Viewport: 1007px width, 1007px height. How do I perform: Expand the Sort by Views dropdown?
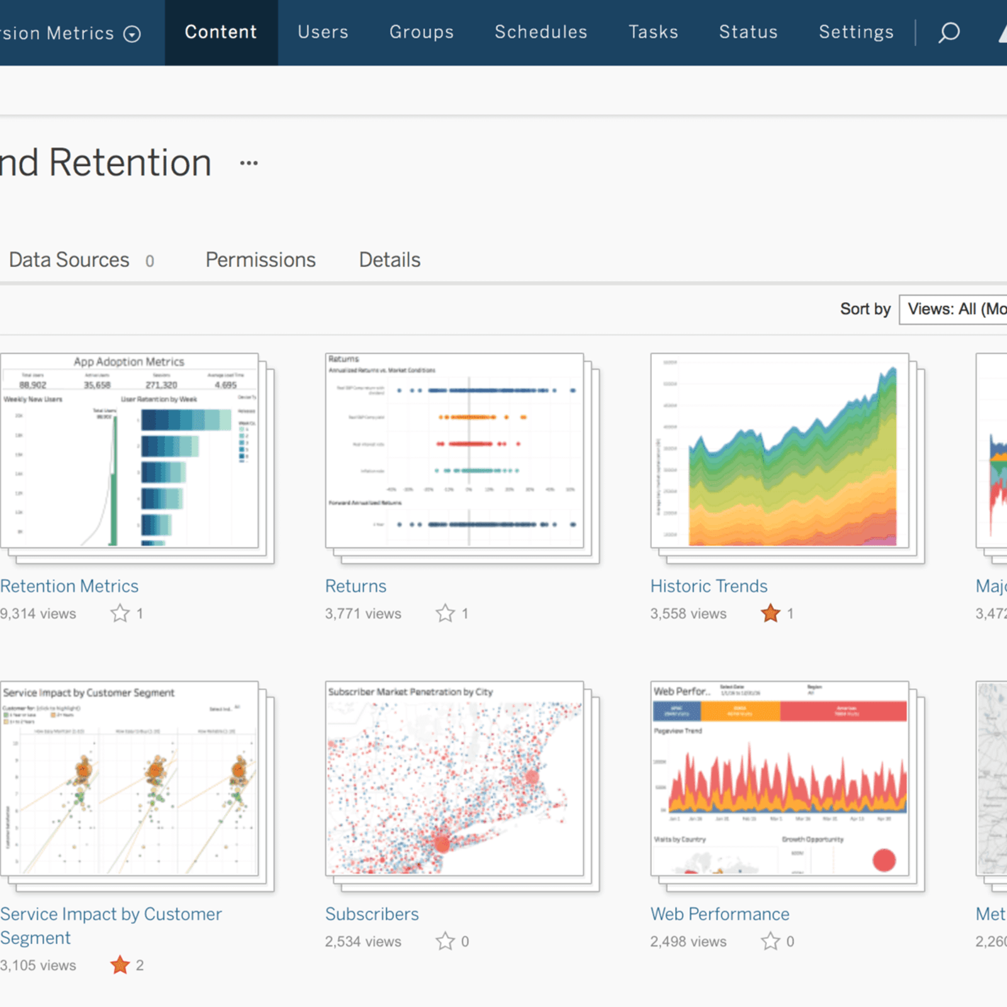(x=953, y=309)
